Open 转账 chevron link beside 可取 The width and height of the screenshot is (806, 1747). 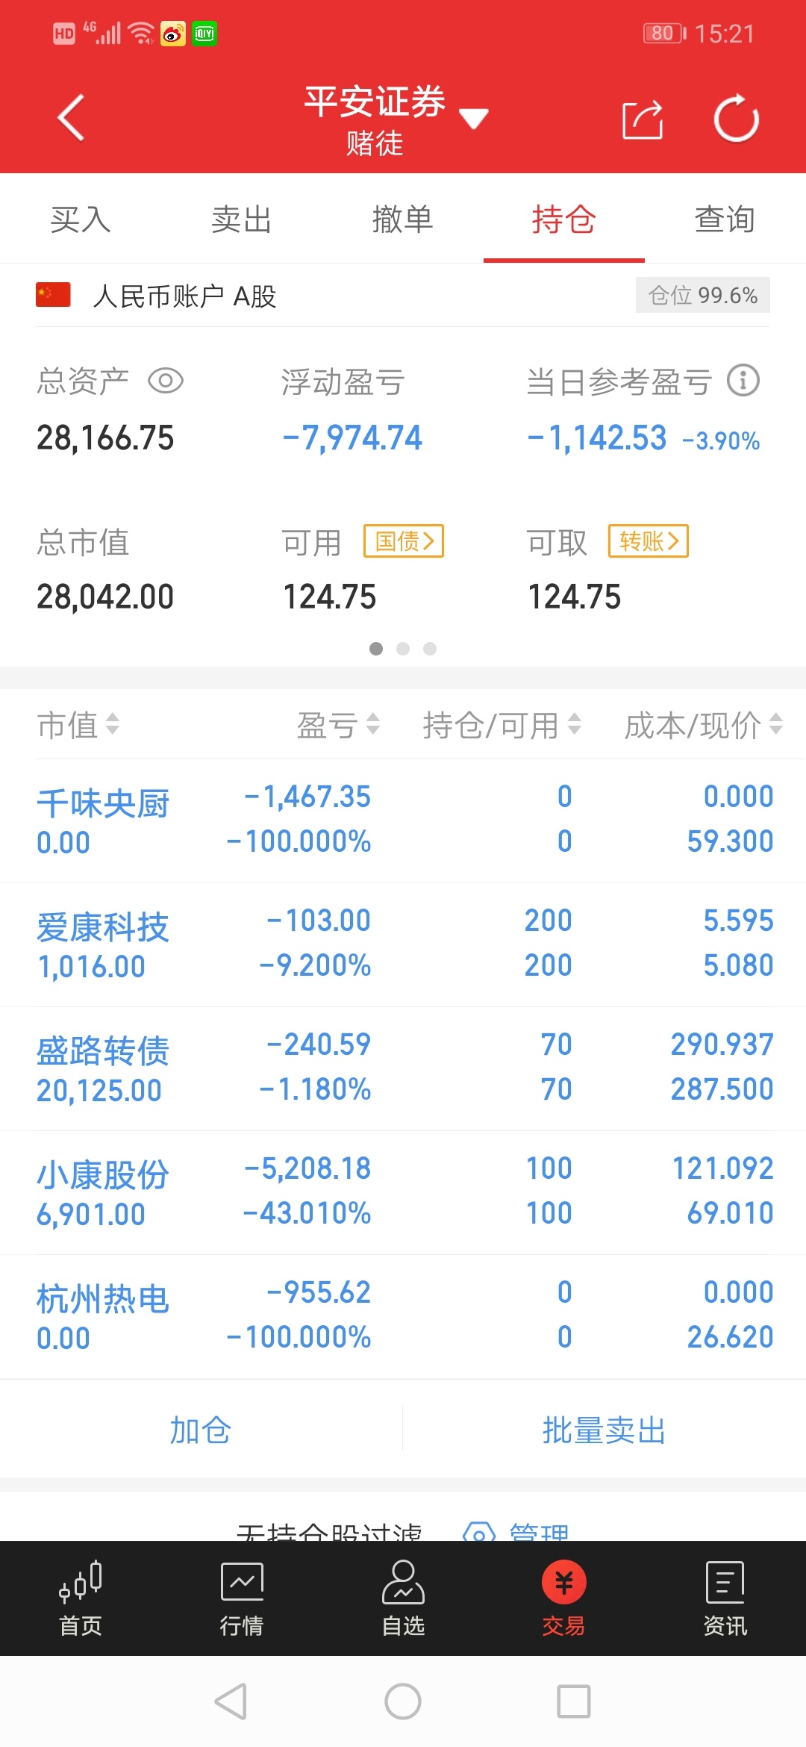pyautogui.click(x=649, y=541)
